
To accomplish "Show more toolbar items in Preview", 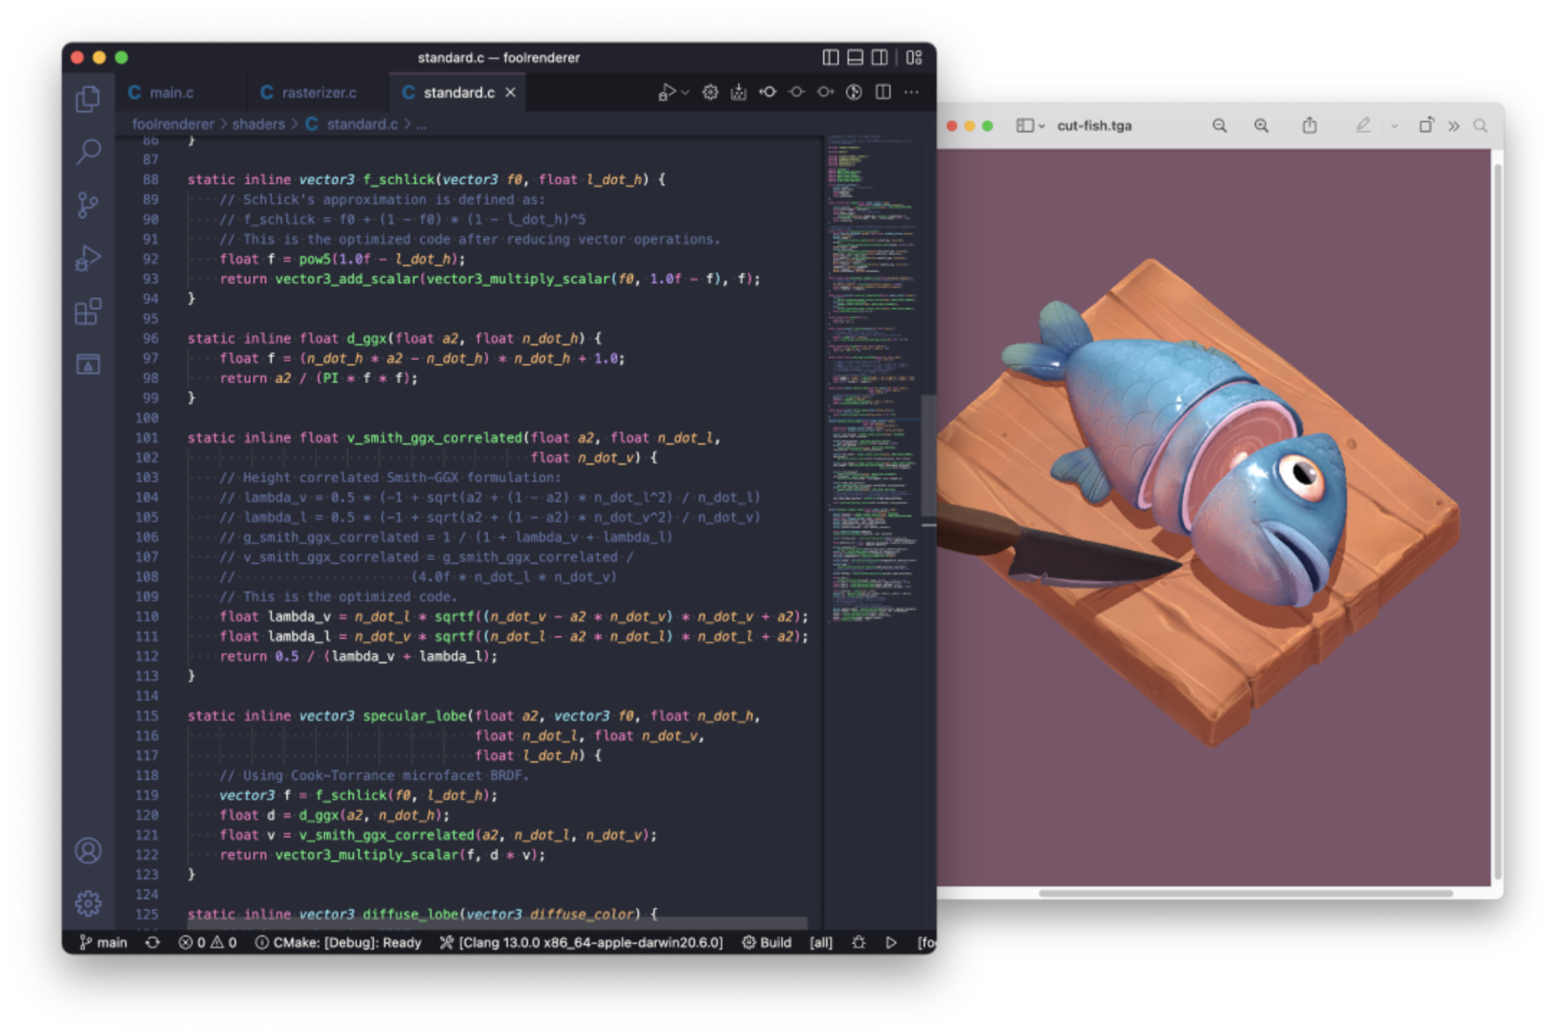I will (x=1454, y=126).
